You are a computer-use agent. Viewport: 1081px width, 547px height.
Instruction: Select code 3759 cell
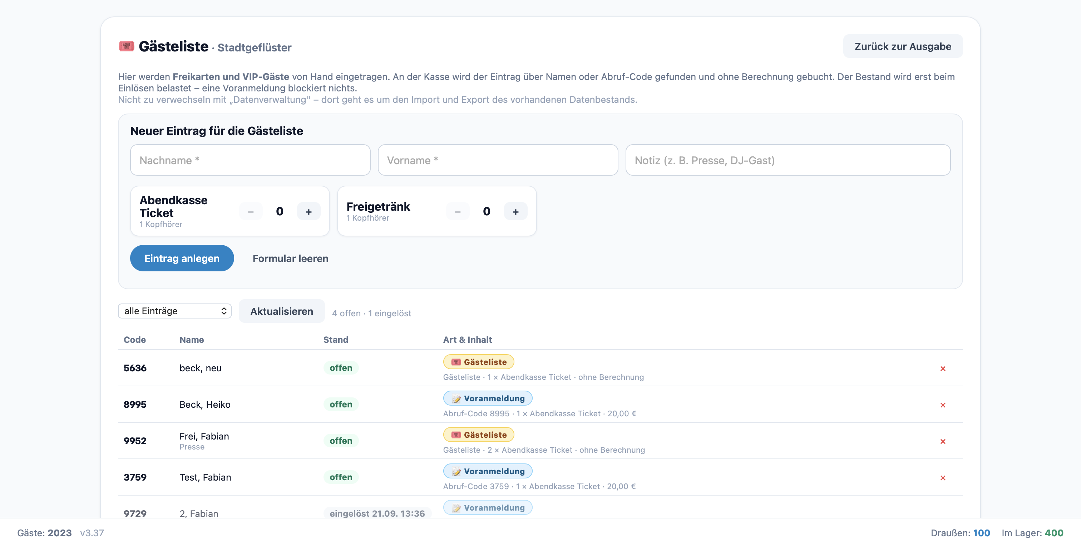click(x=135, y=477)
